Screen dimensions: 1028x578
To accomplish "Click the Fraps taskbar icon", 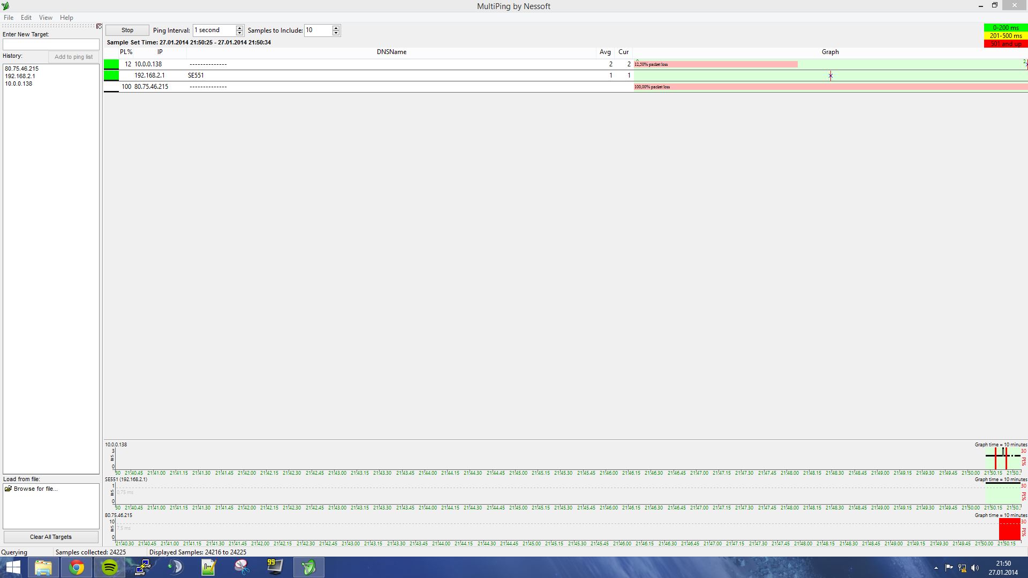I will coord(275,567).
